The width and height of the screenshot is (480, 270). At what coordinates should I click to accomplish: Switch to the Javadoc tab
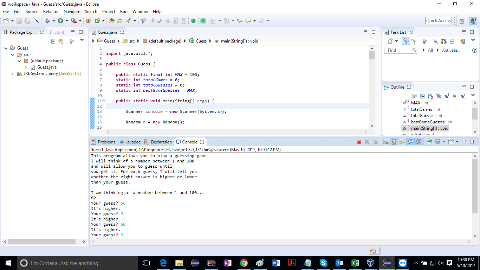pyautogui.click(x=130, y=142)
